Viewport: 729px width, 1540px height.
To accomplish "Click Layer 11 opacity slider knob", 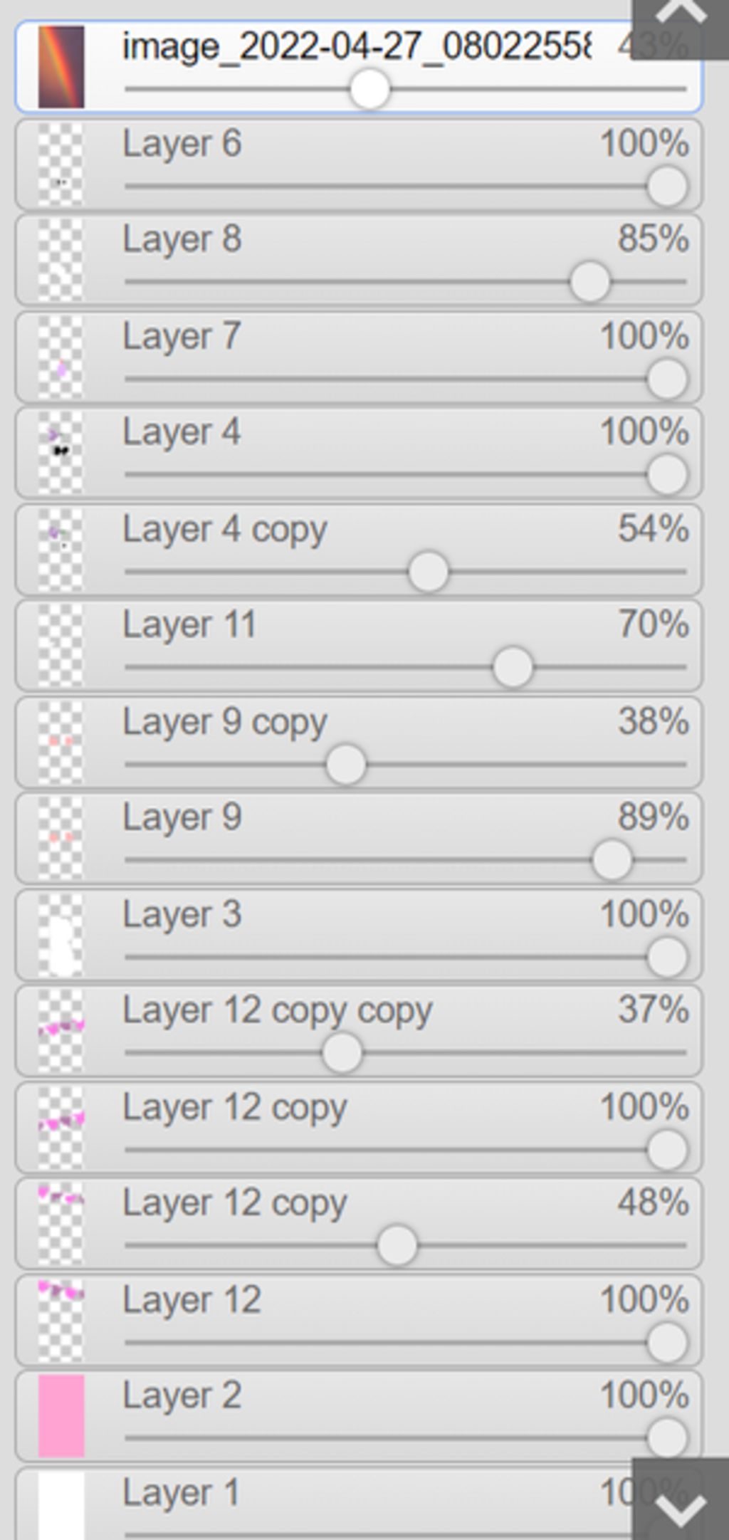I will coord(513,667).
